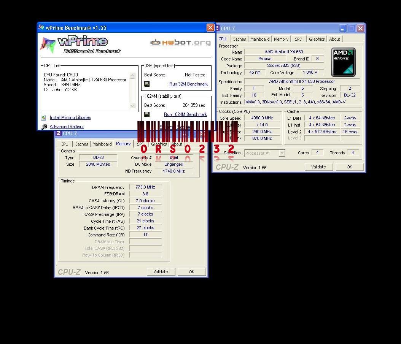This screenshot has width=401, height=344.
Task: Click the Threads count value 4
Action: (353, 152)
